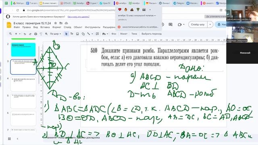Start the Слайд-шоу slideshow
258x145 pixels.
198,25
